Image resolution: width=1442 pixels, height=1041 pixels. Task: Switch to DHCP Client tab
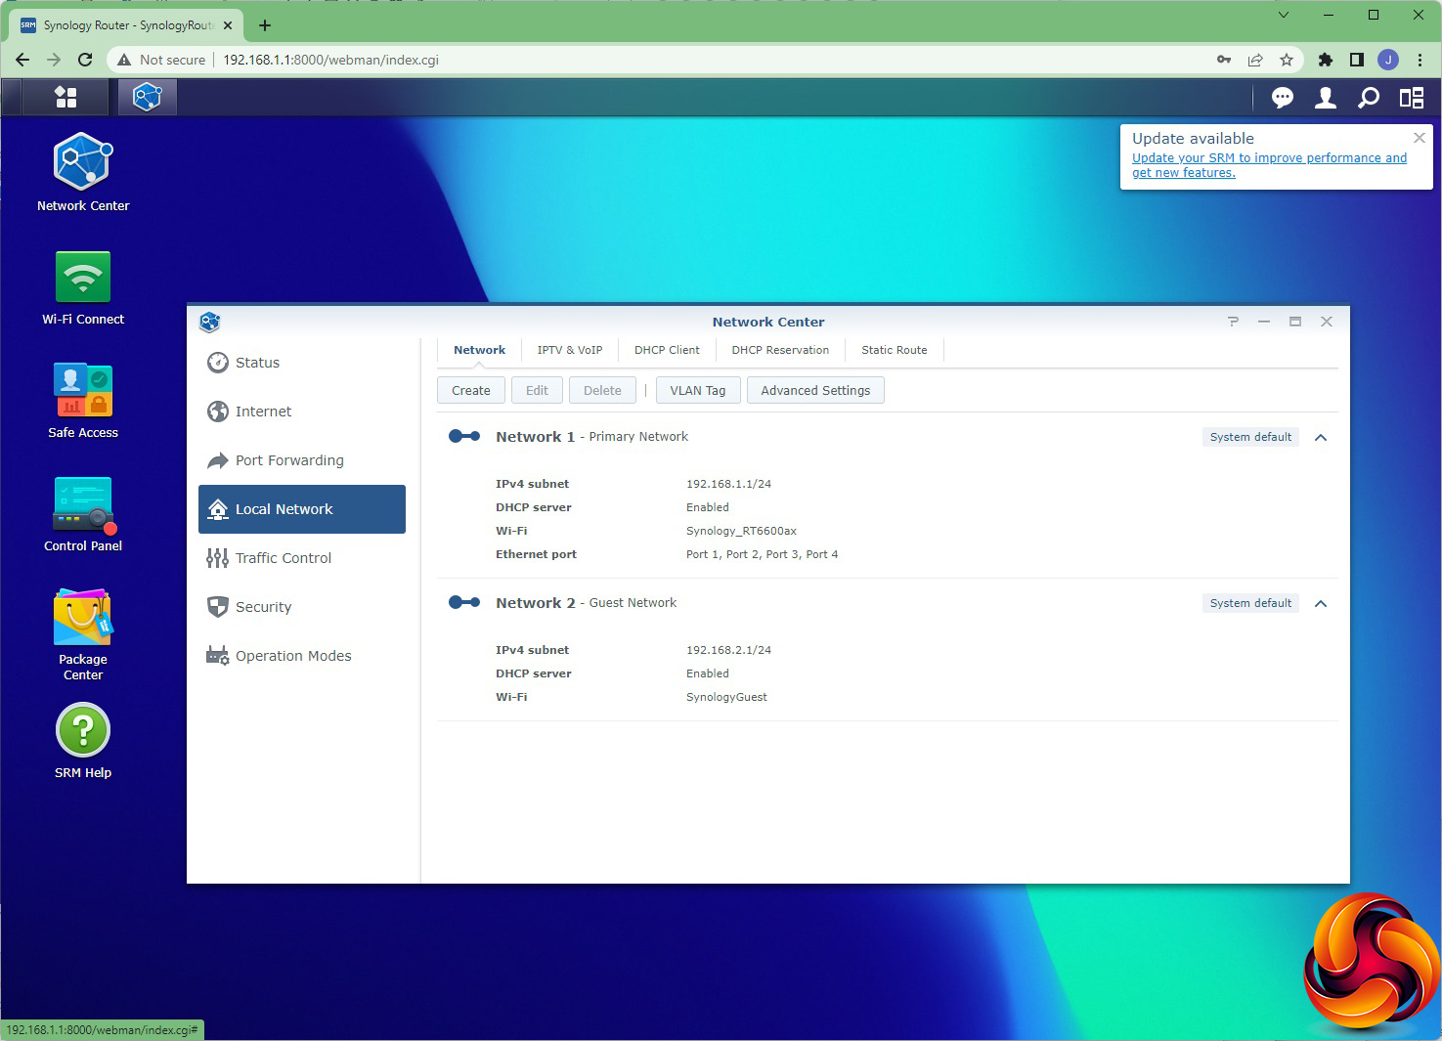tap(667, 350)
